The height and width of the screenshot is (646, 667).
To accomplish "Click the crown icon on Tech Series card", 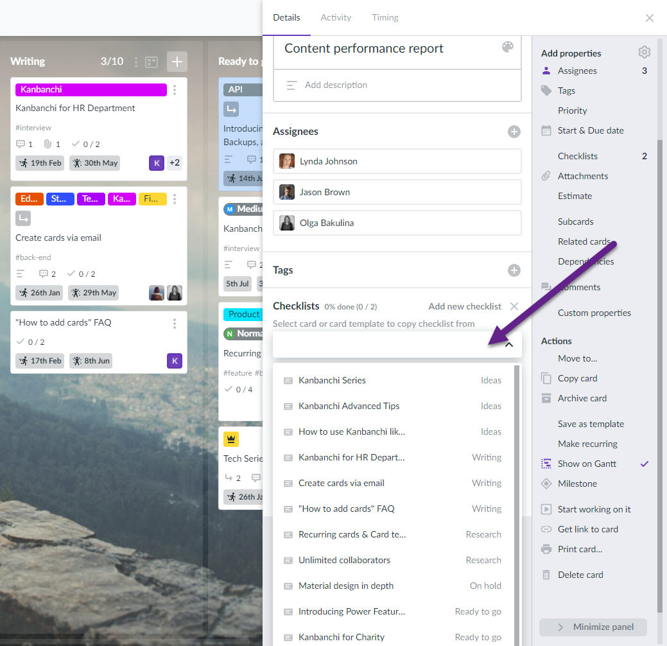I will (231, 439).
